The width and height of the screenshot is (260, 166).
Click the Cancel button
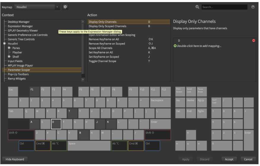[248, 159]
